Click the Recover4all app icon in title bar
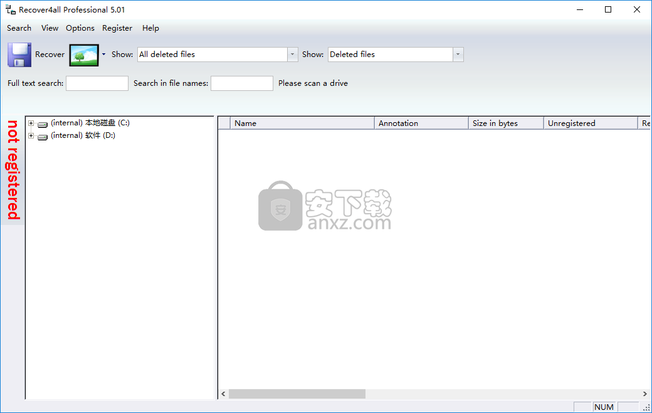 pos(11,9)
